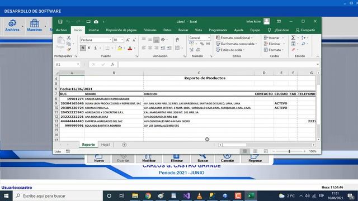
Task: Open Dar formato como tabla dropdown
Action: [237, 44]
